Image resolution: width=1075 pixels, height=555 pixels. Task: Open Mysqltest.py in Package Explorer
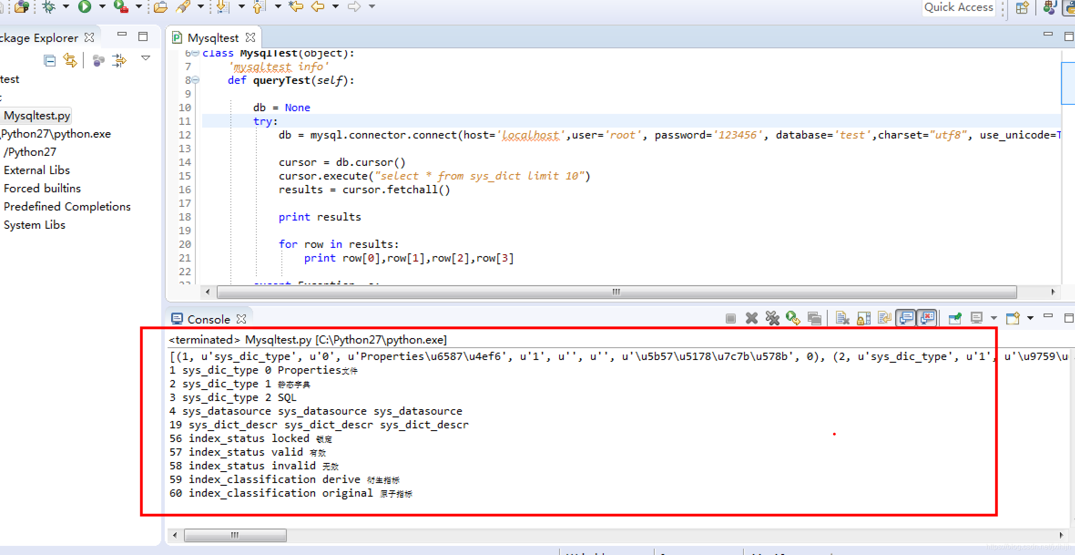(x=37, y=116)
